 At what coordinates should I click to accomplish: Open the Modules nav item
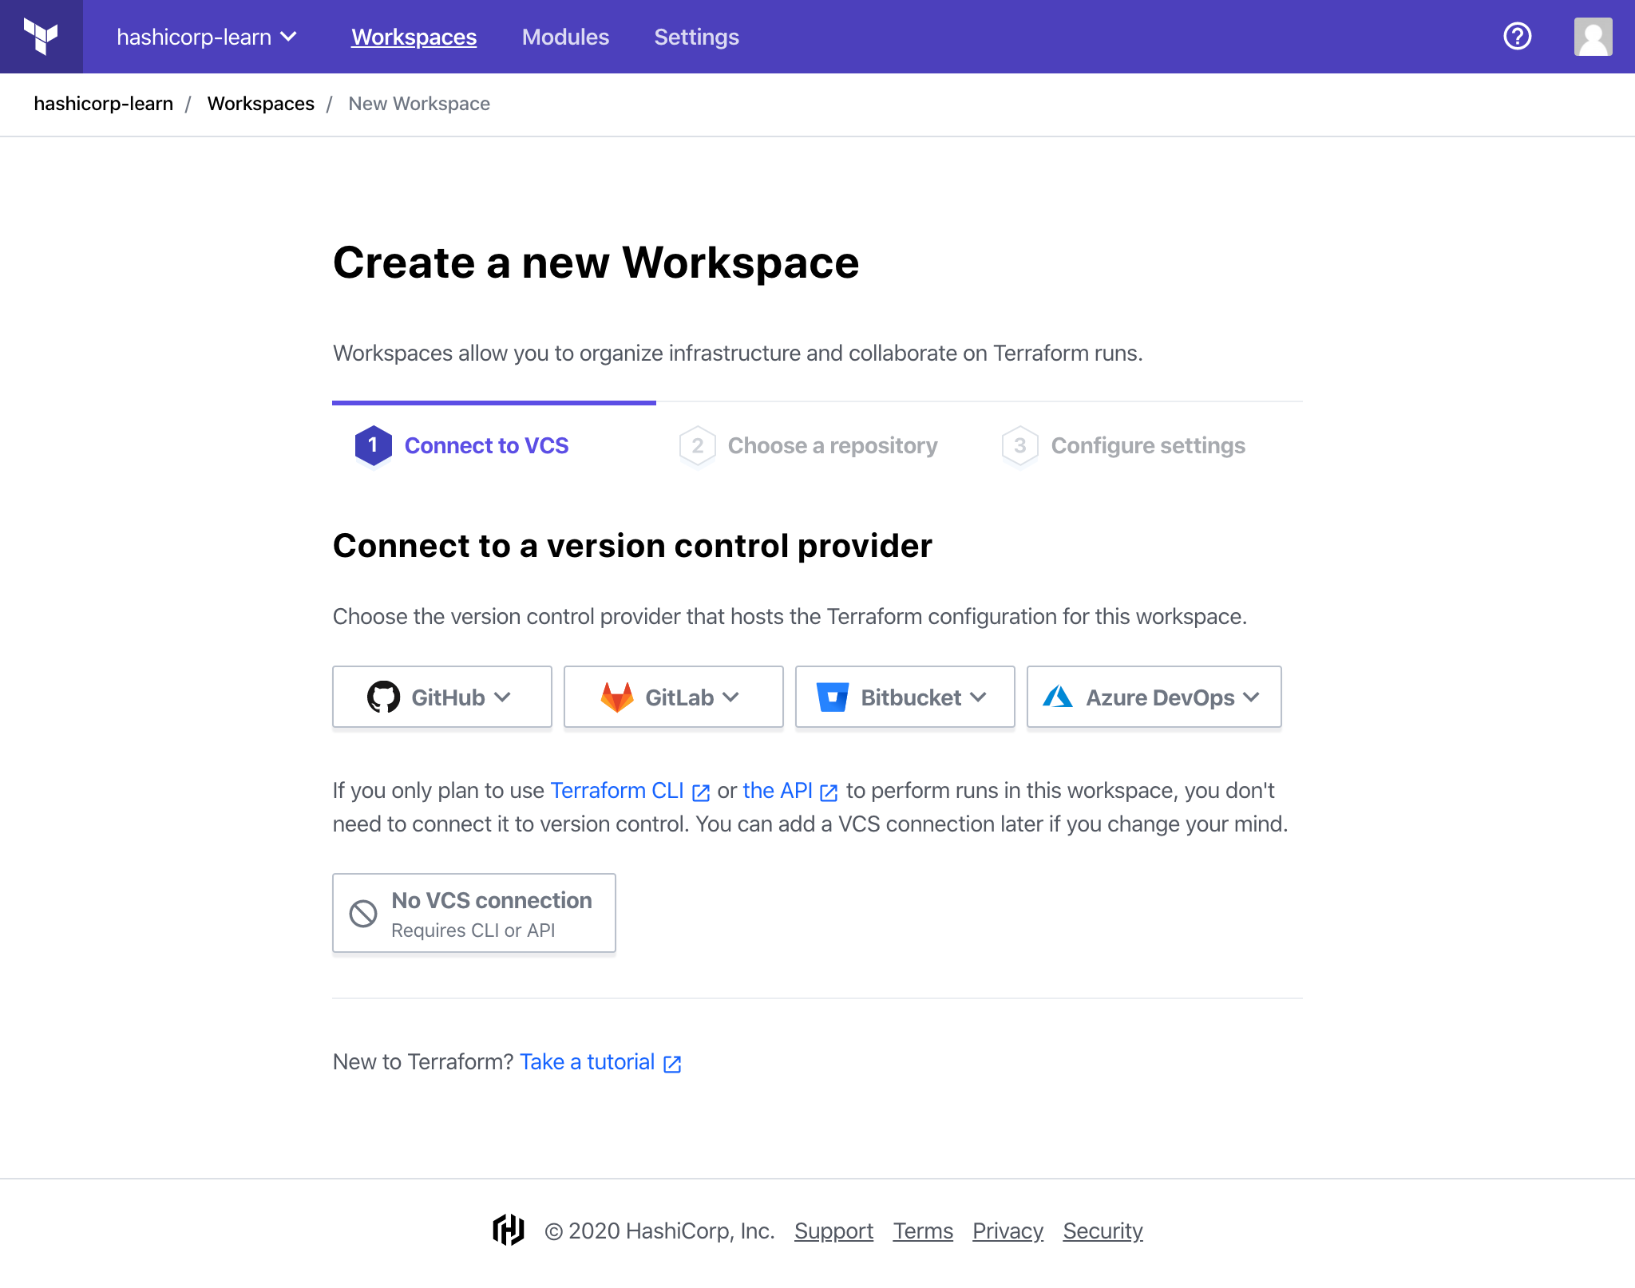[565, 37]
